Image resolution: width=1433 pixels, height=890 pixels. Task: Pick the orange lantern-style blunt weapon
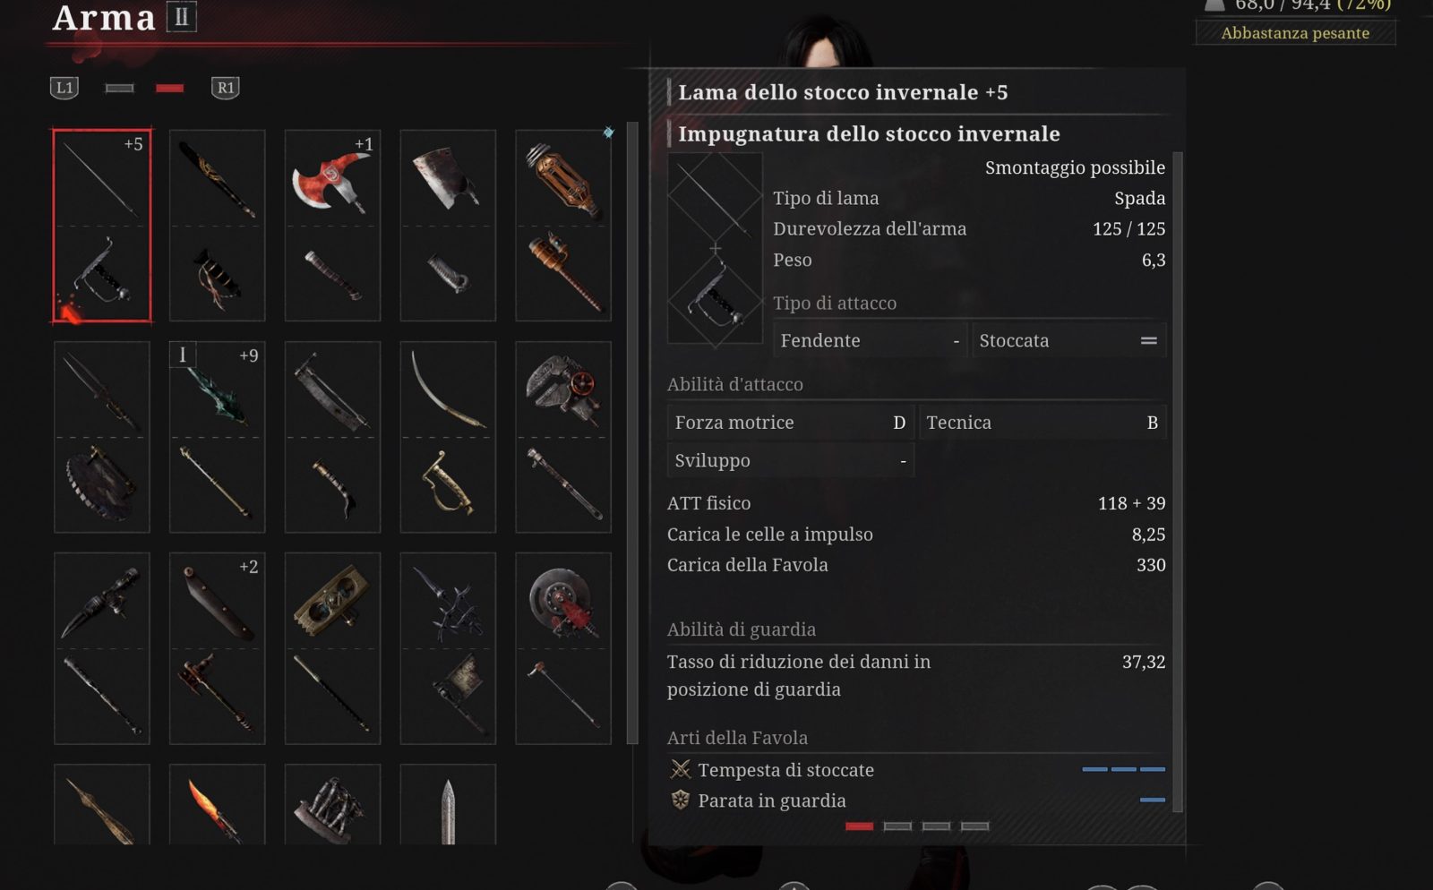[563, 226]
